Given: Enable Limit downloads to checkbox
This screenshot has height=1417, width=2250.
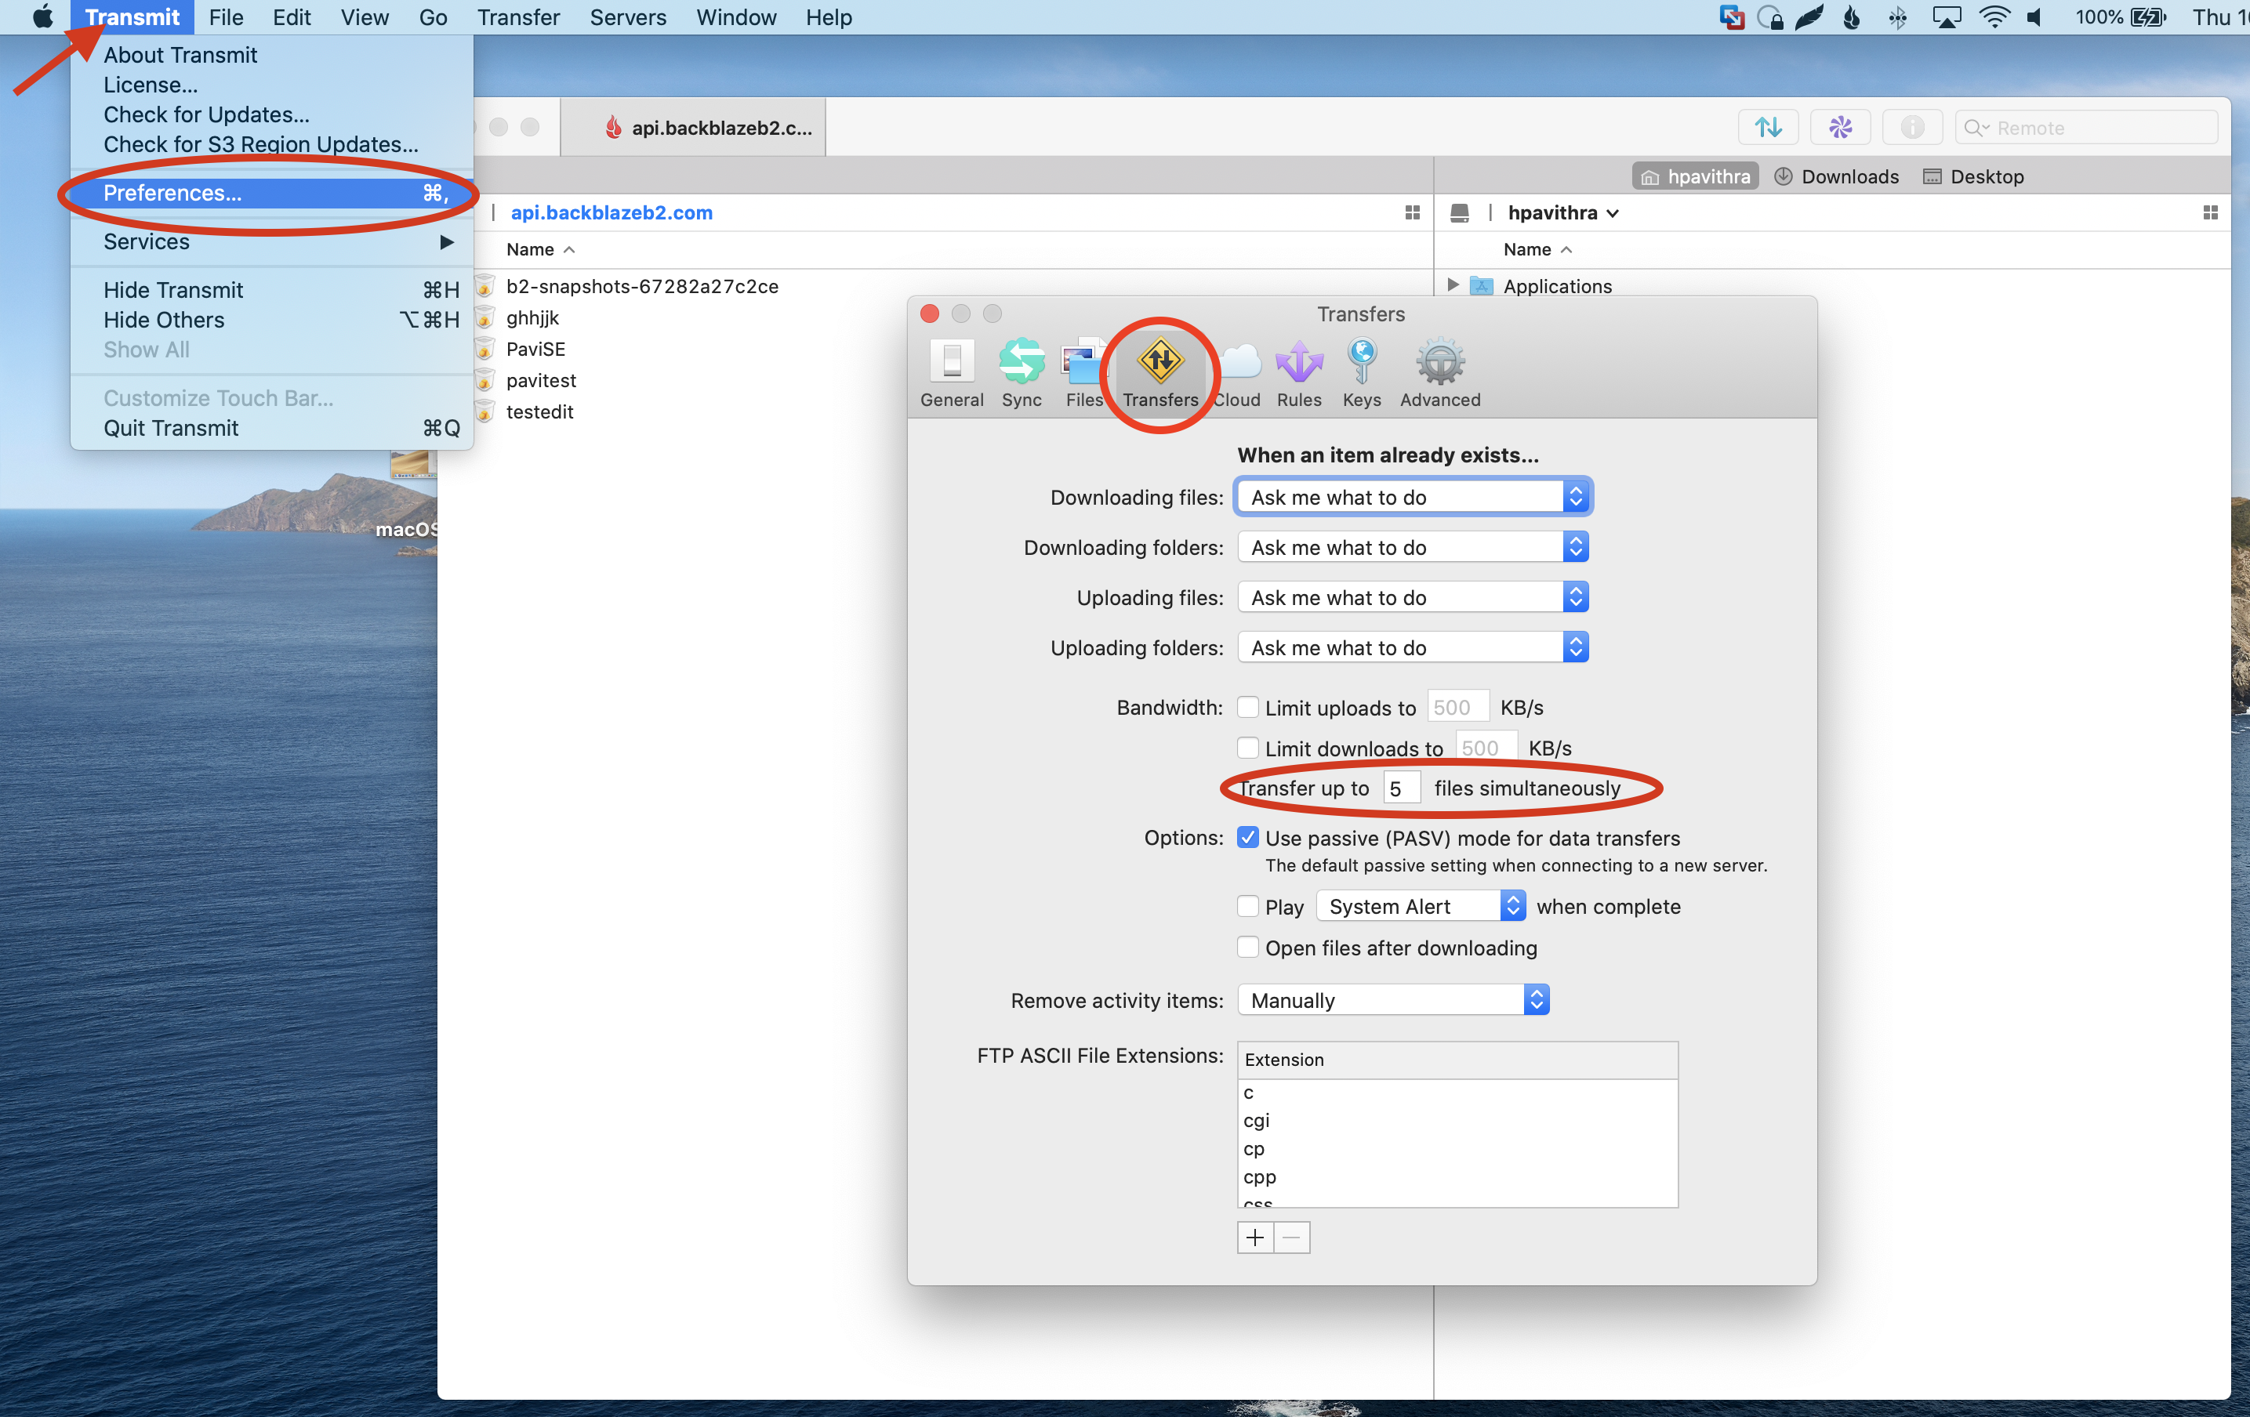Looking at the screenshot, I should pyautogui.click(x=1247, y=748).
